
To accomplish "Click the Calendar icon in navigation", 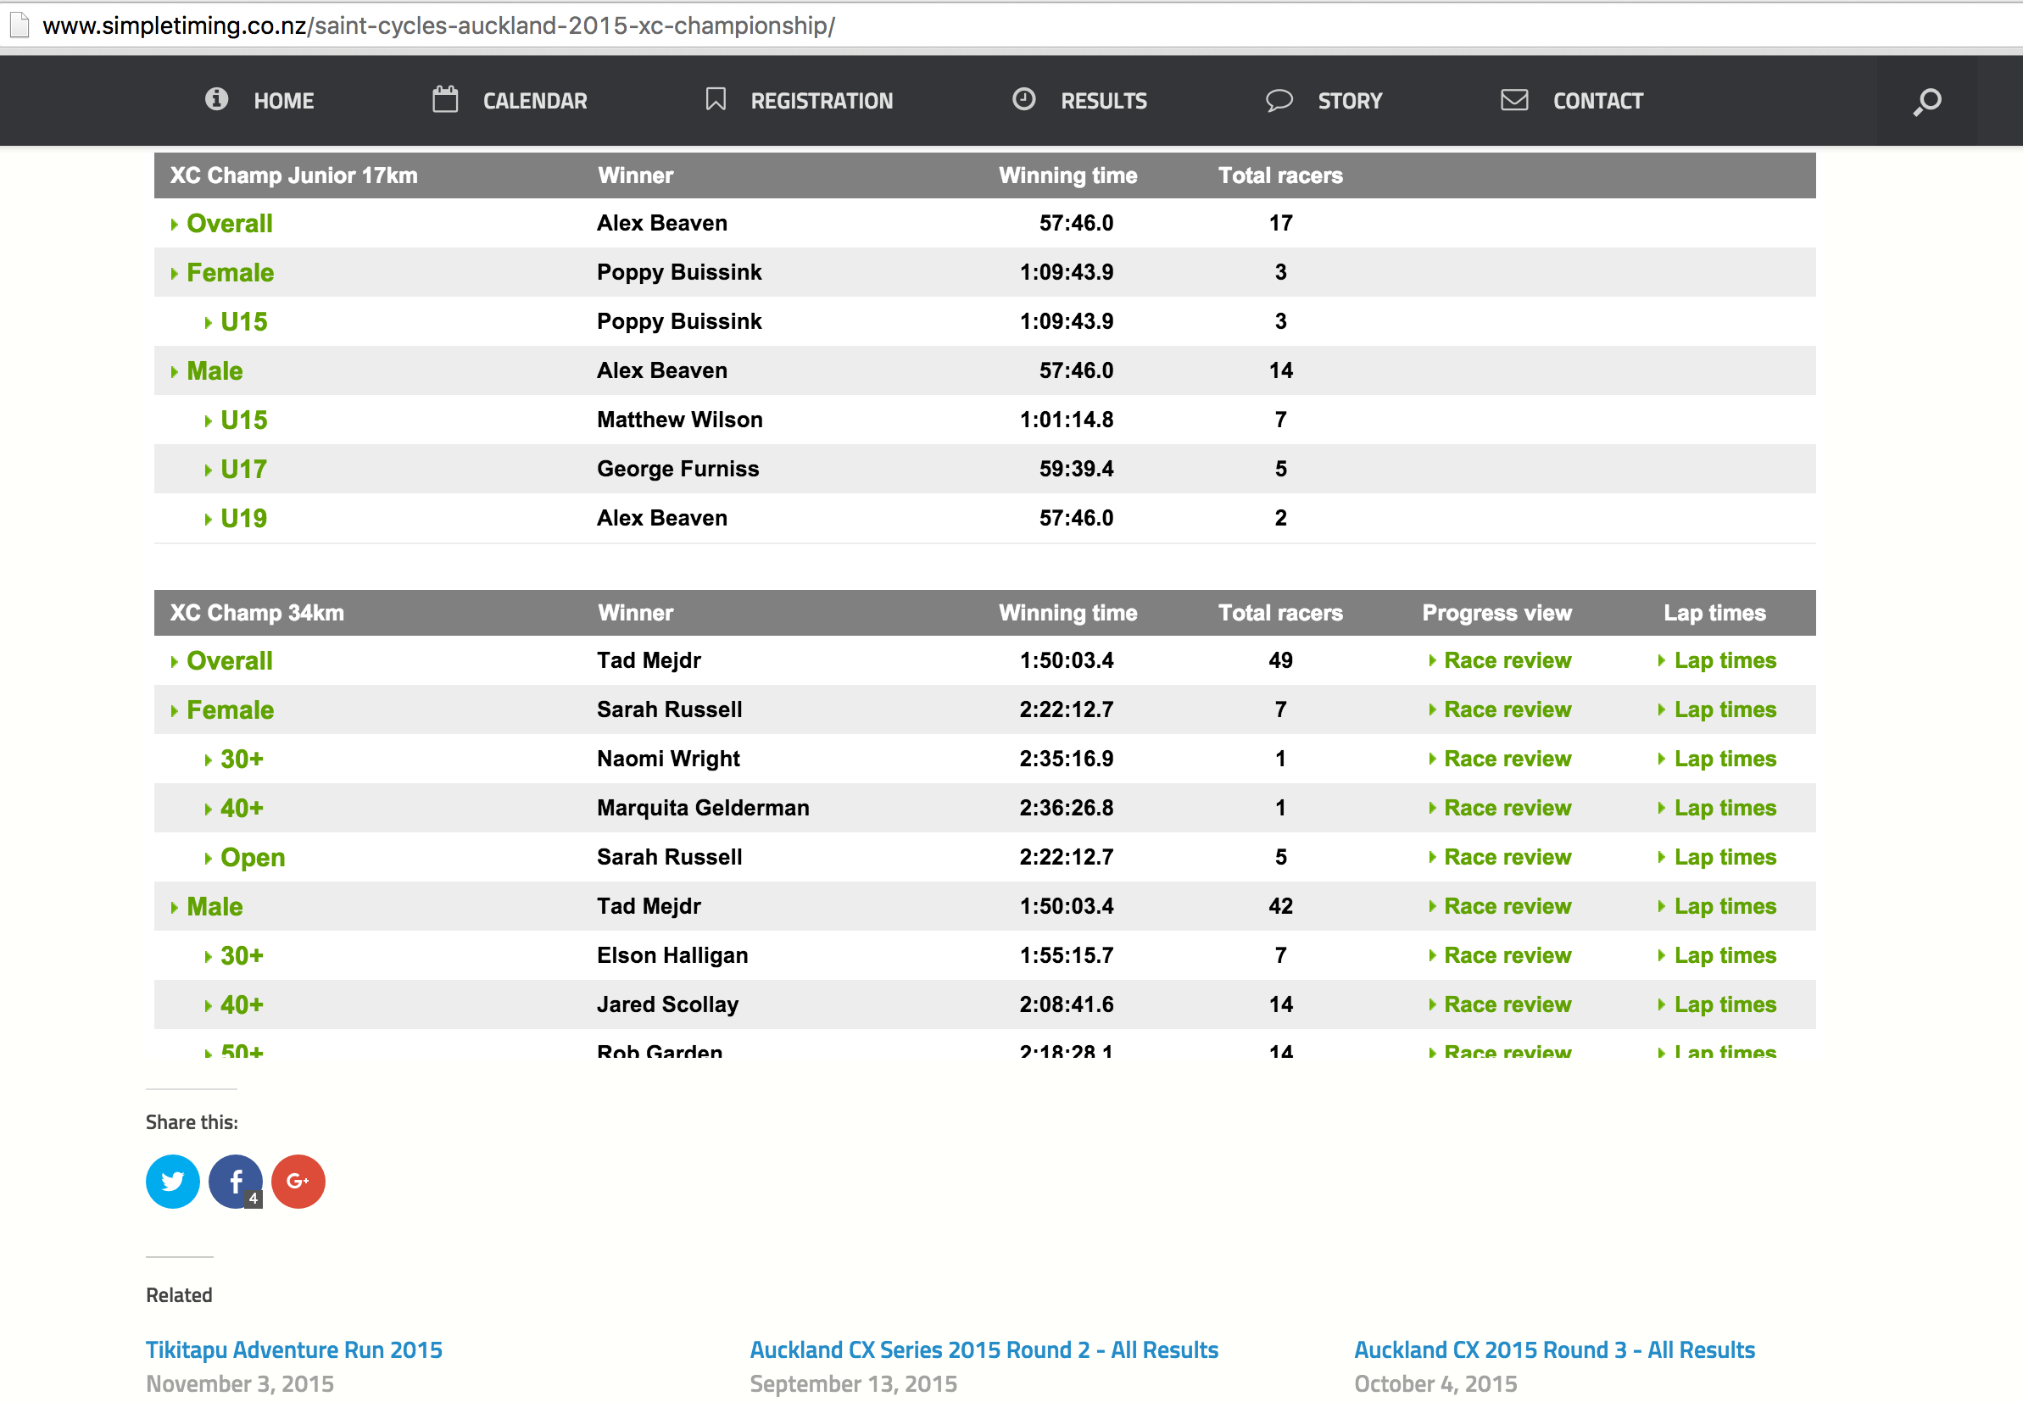I will coord(444,99).
